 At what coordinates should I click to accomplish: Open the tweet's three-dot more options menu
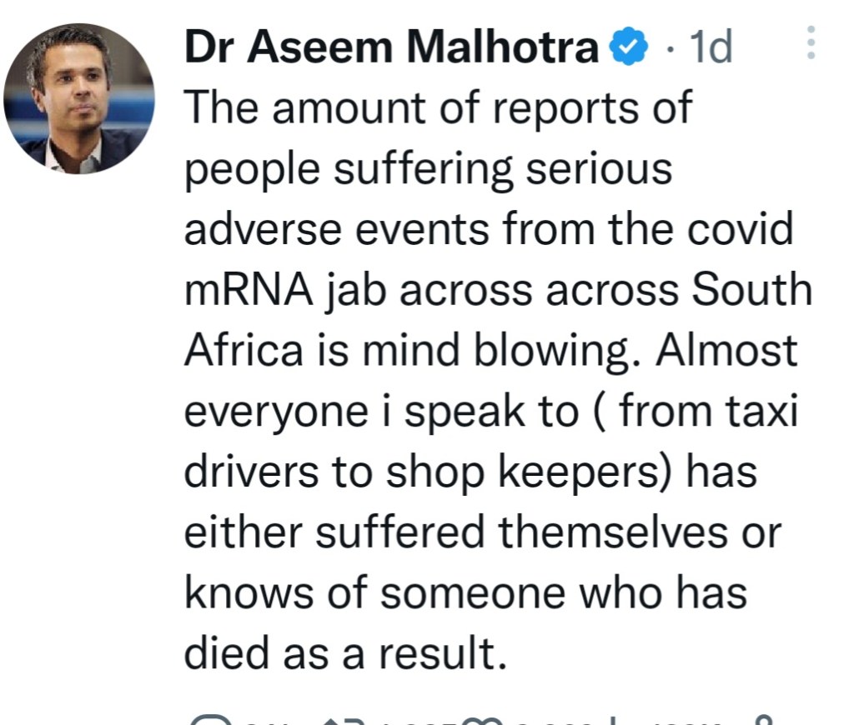point(810,42)
